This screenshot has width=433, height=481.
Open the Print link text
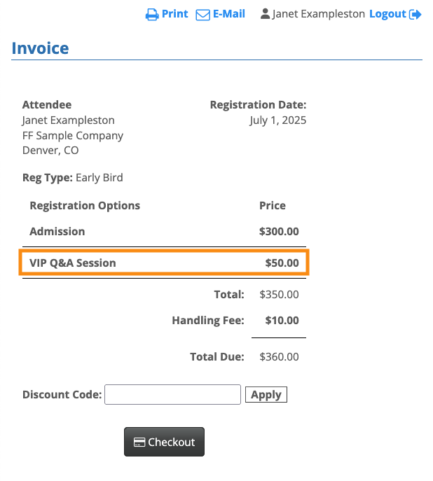coord(174,14)
